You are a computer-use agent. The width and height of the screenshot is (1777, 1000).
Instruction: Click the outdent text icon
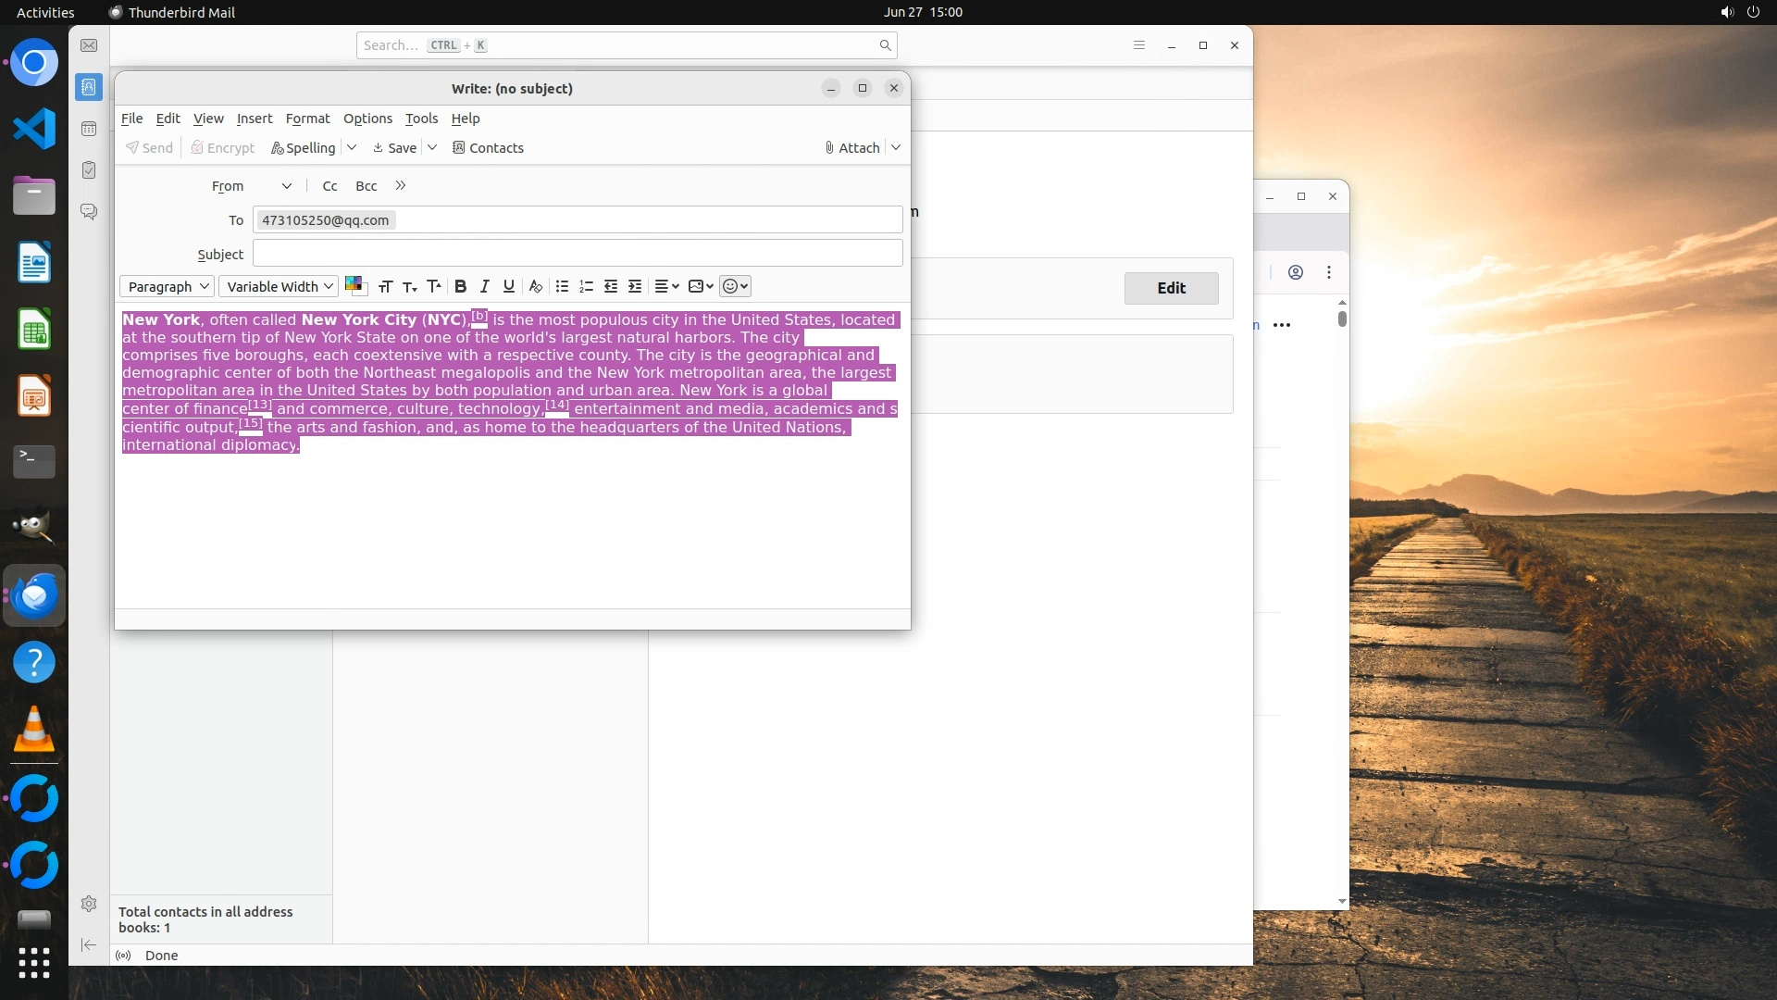[611, 286]
